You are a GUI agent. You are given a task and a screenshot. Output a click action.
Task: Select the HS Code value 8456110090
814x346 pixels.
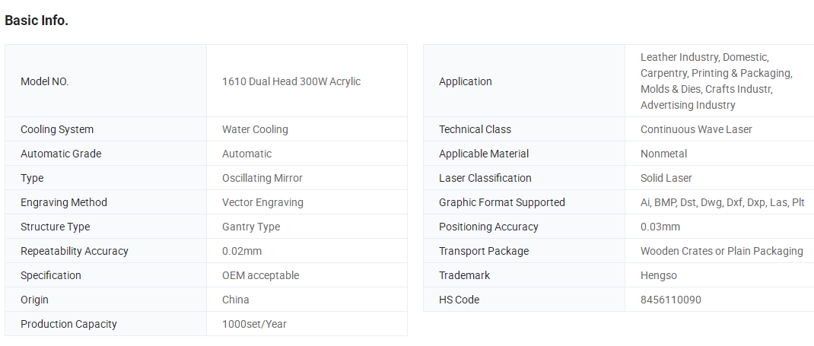(671, 300)
